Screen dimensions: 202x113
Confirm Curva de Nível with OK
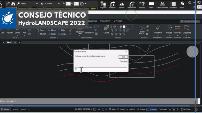123,57
